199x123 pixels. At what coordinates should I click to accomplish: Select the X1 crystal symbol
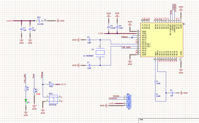(x=100, y=52)
